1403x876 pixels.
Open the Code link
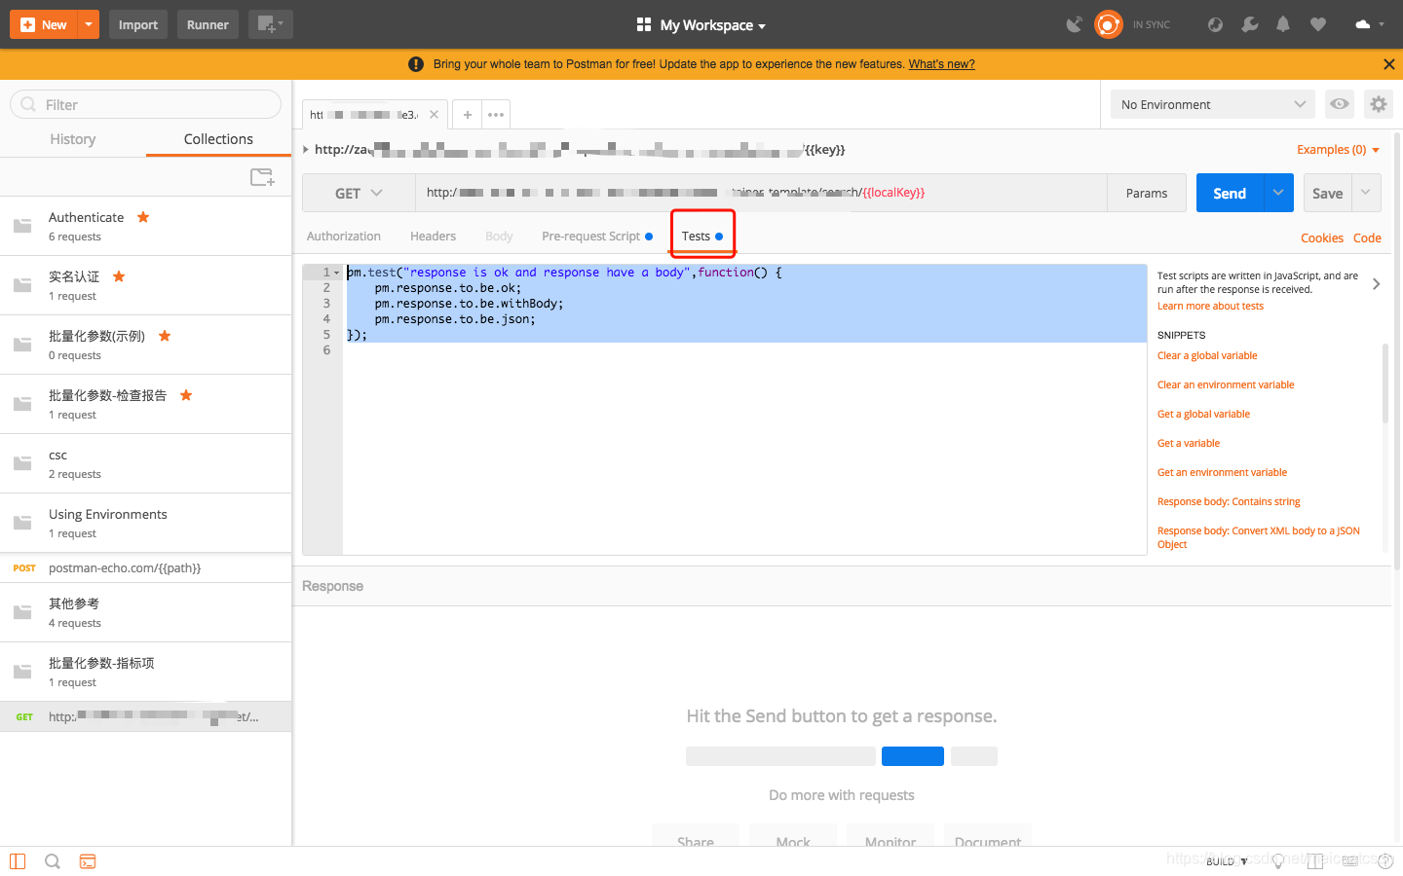click(1367, 237)
